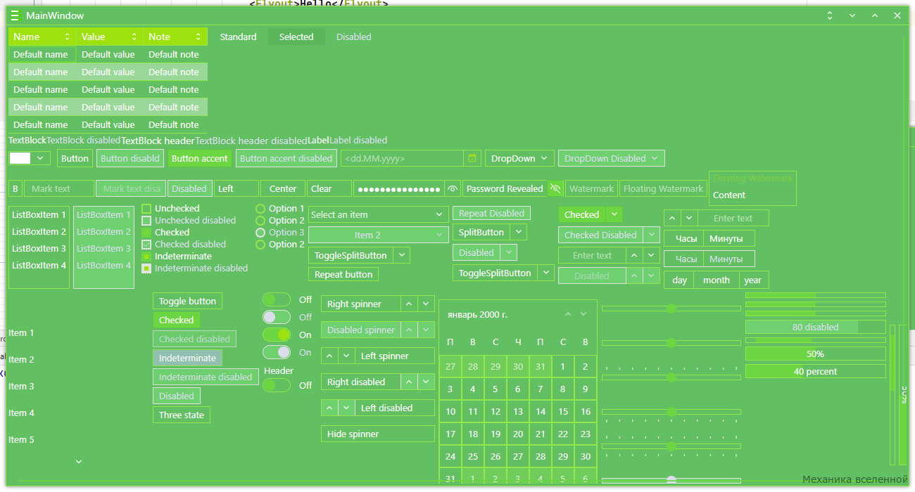Click the B button before Mark text

click(15, 188)
